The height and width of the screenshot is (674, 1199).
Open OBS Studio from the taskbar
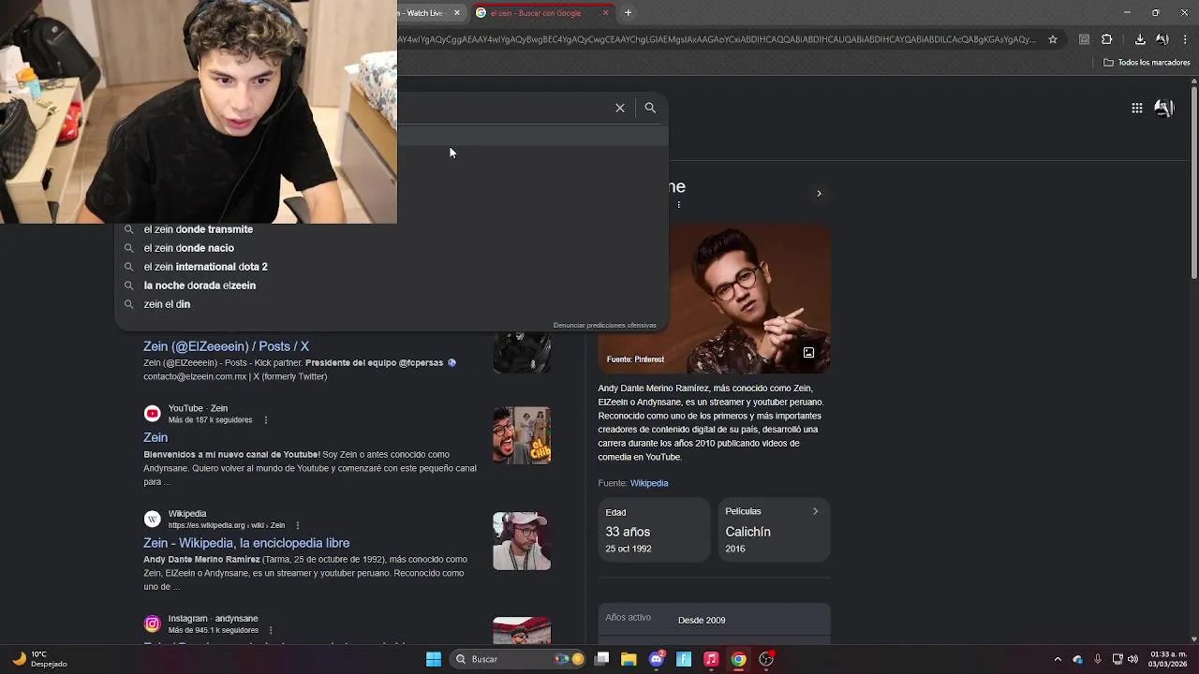click(x=766, y=659)
